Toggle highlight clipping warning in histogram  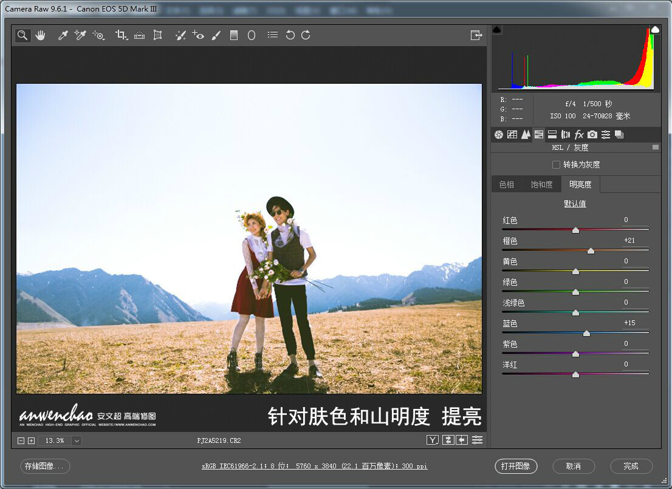pos(655,30)
